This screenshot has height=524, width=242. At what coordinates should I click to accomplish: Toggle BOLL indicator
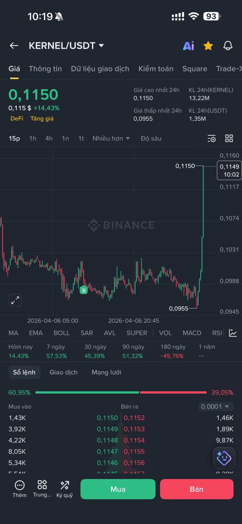pos(62,333)
